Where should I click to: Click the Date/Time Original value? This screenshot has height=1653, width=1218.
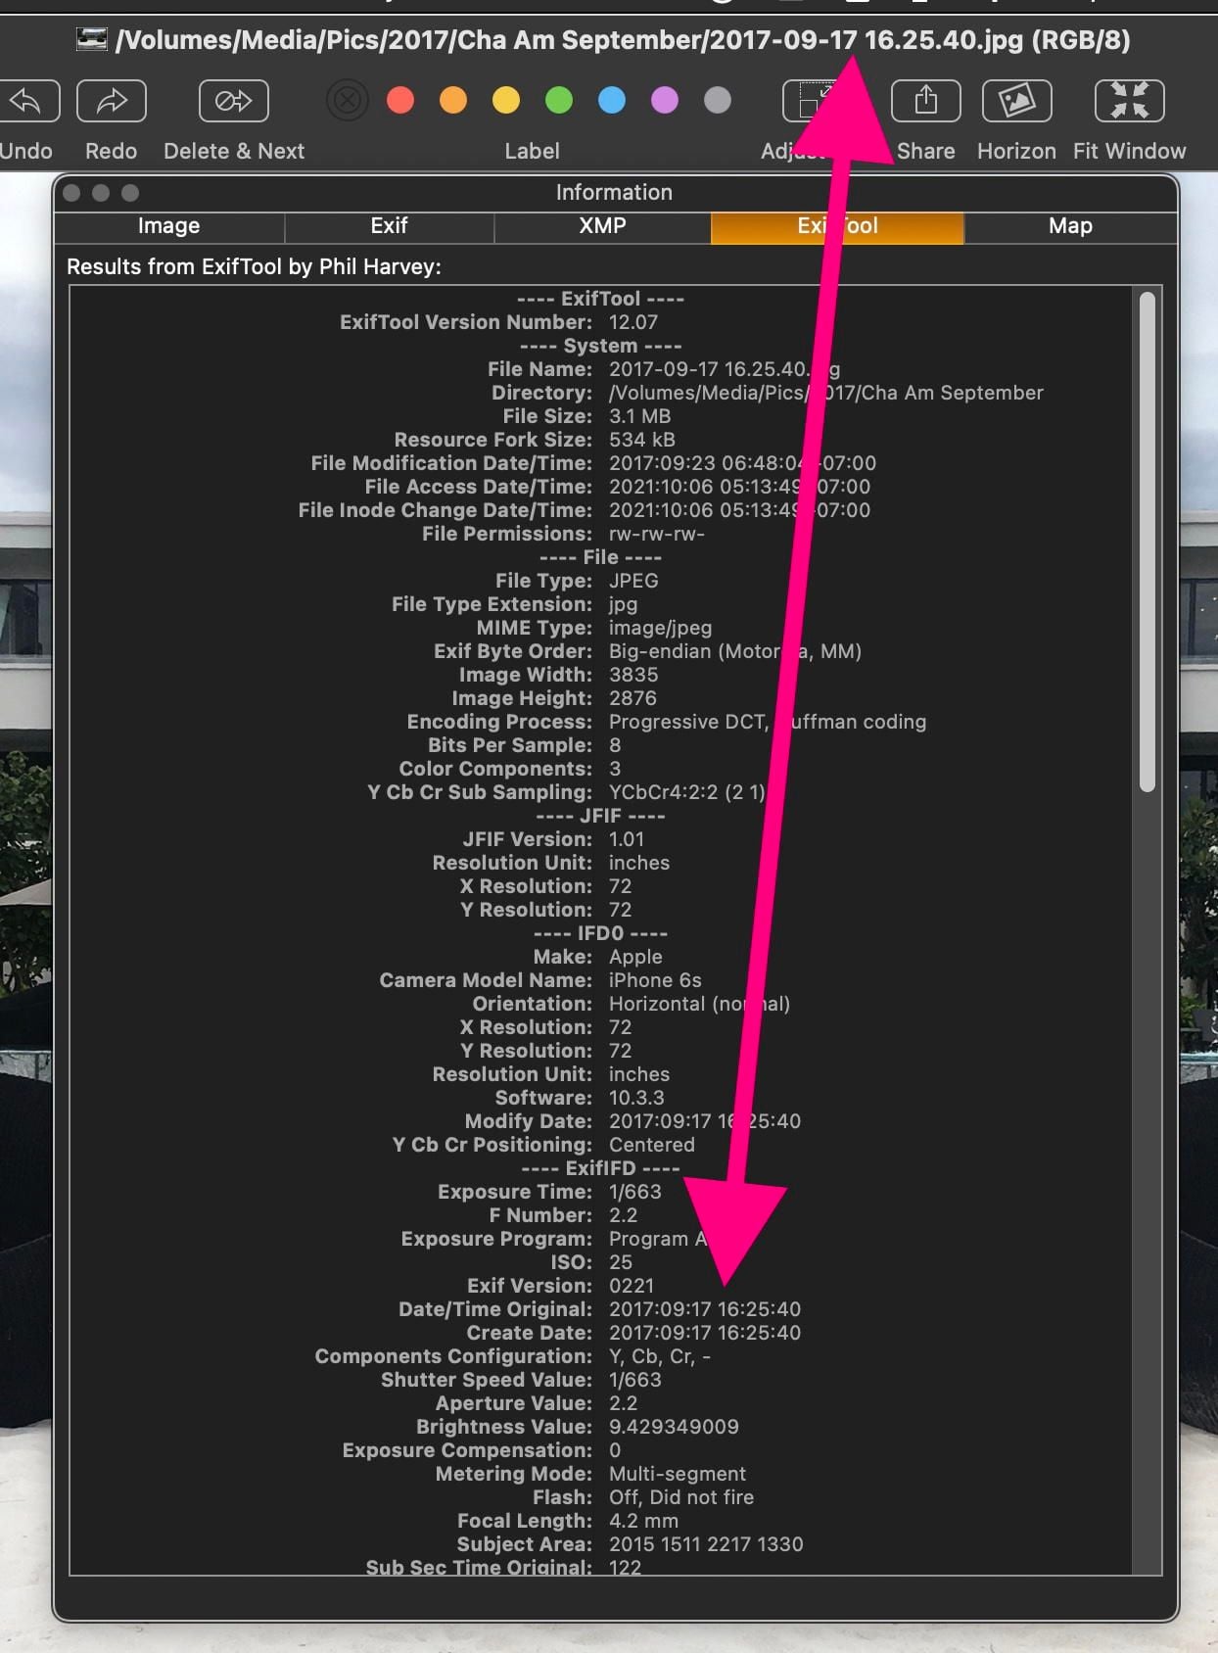point(705,1309)
